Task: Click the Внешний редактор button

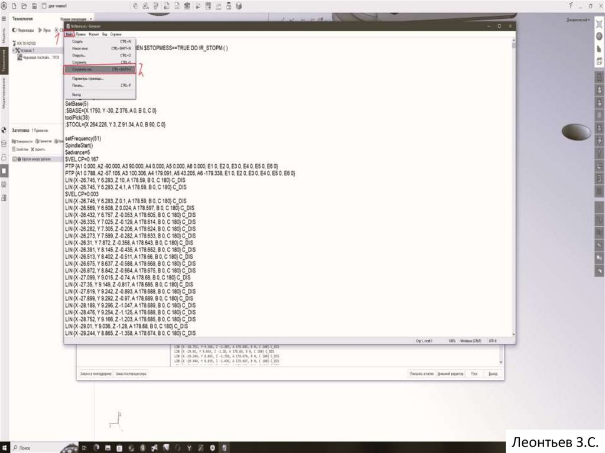Action: 450,374
